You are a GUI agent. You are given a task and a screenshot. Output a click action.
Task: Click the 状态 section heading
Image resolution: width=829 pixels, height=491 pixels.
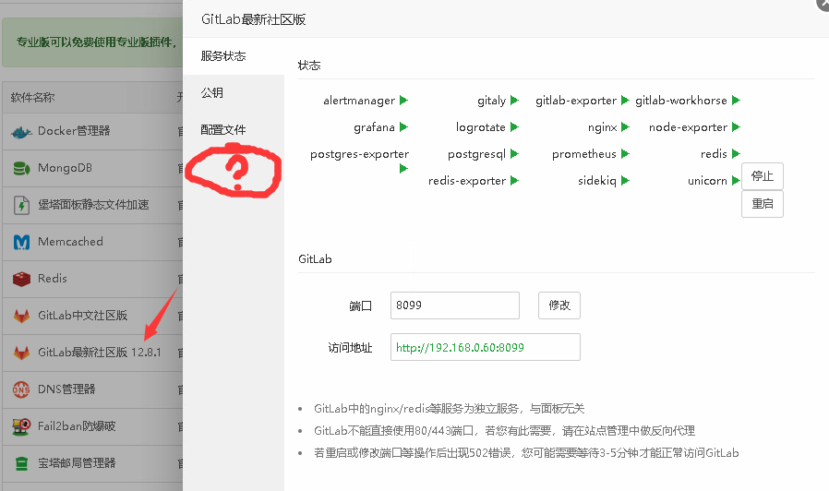pos(309,66)
